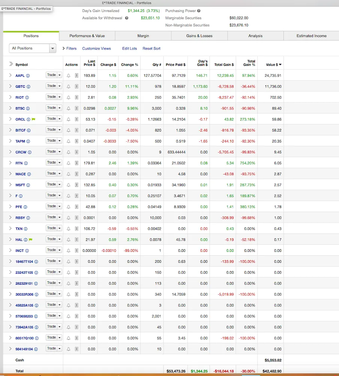This screenshot has height=376, width=339.
Task: Open the notes icon in TAPM row
Action: 77,141
